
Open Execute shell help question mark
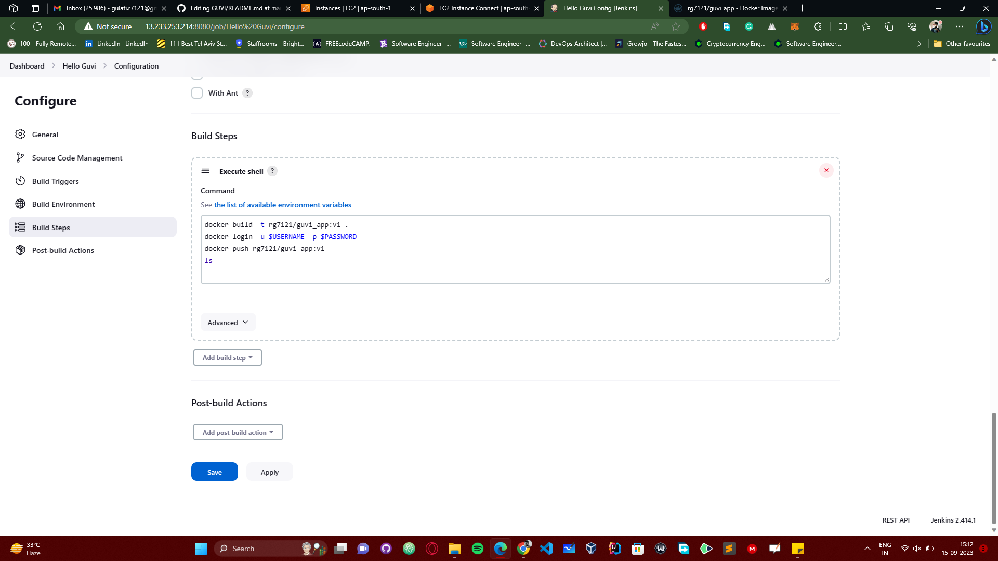tap(272, 170)
